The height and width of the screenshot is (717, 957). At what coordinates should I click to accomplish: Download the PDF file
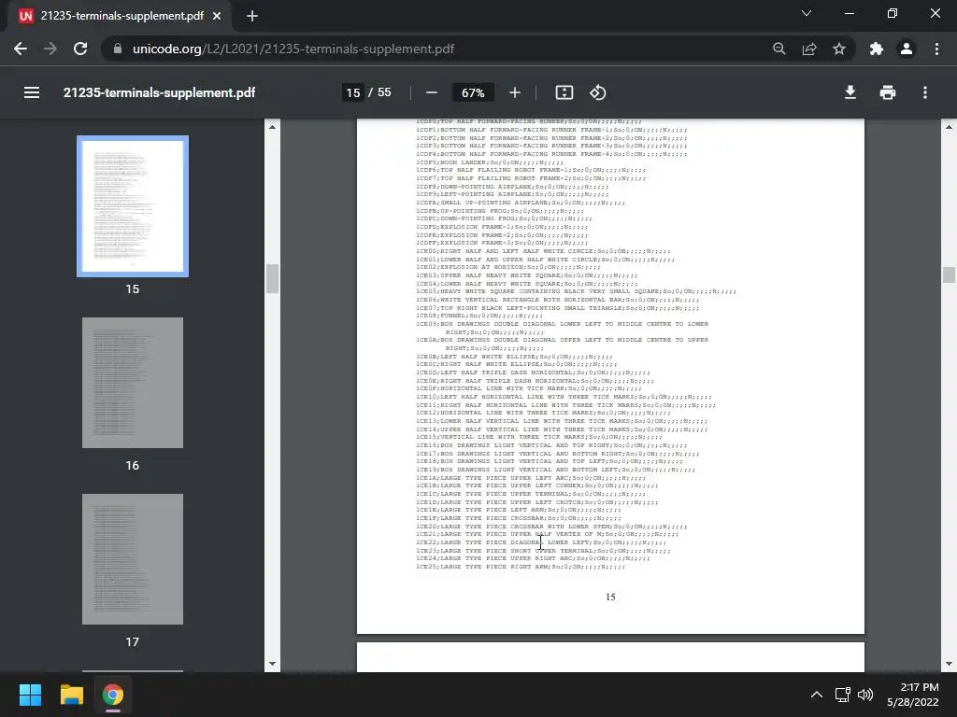tap(850, 92)
